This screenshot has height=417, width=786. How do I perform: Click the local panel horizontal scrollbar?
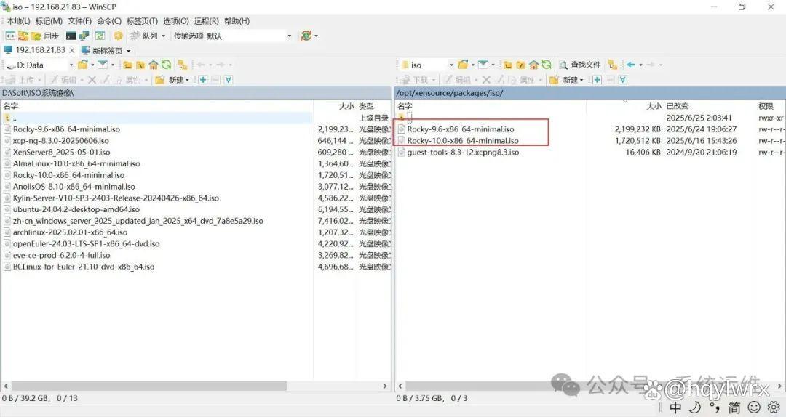tap(149, 386)
